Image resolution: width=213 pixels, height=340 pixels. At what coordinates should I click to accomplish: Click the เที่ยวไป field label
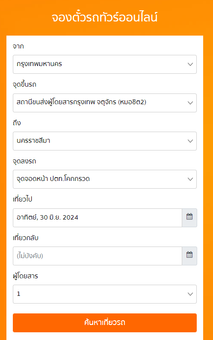tap(23, 199)
